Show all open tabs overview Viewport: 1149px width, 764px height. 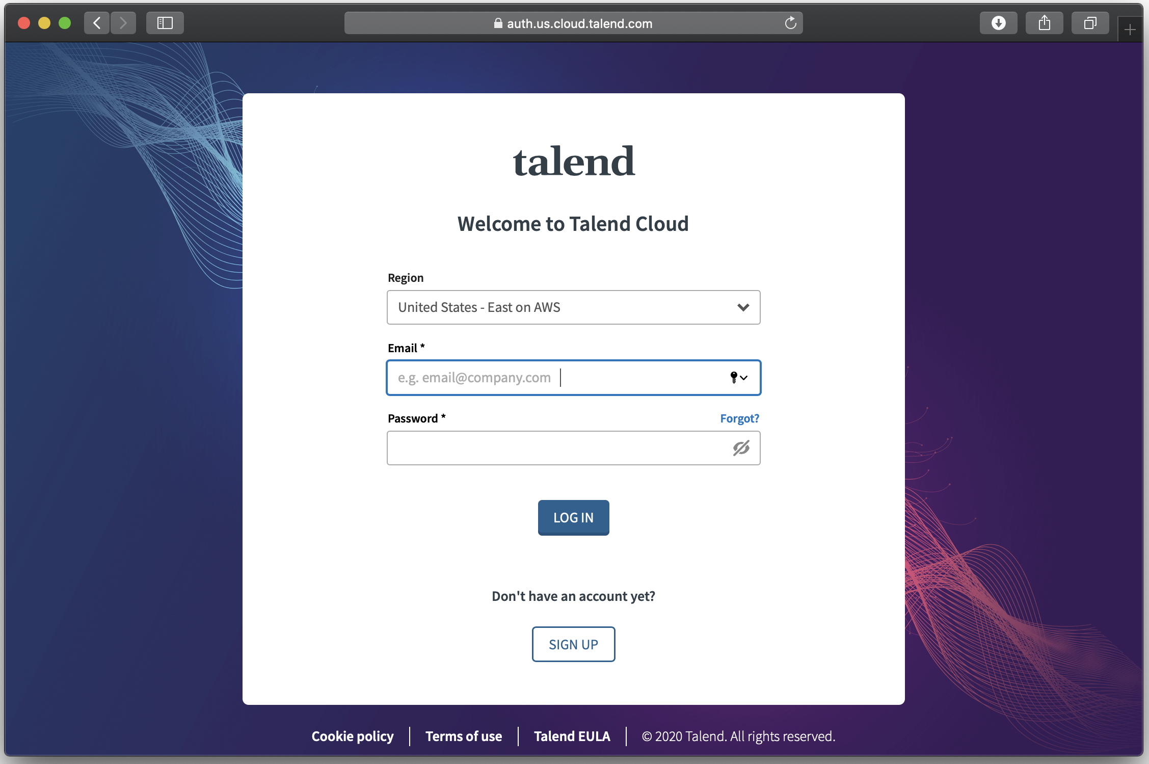pyautogui.click(x=1090, y=22)
